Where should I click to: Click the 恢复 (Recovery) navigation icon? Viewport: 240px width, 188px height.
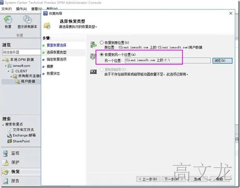coord(5,172)
